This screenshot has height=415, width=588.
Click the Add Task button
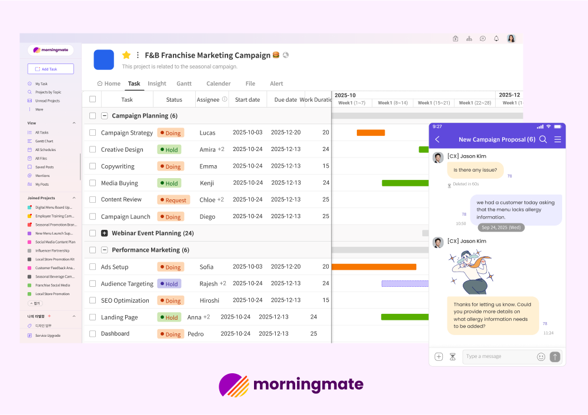coord(51,69)
